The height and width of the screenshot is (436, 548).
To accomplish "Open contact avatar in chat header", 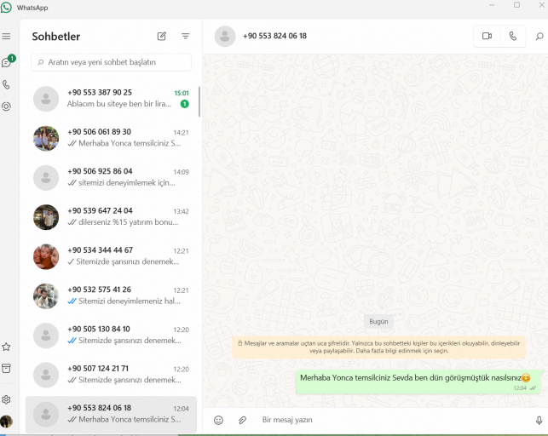I will (x=225, y=36).
